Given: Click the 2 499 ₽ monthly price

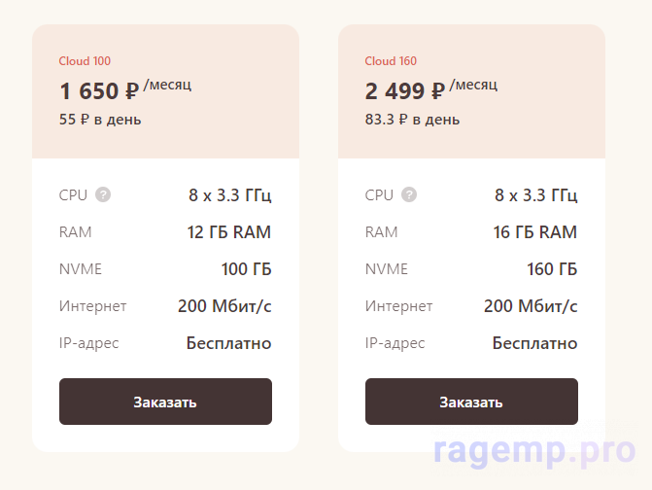Looking at the screenshot, I should point(405,91).
